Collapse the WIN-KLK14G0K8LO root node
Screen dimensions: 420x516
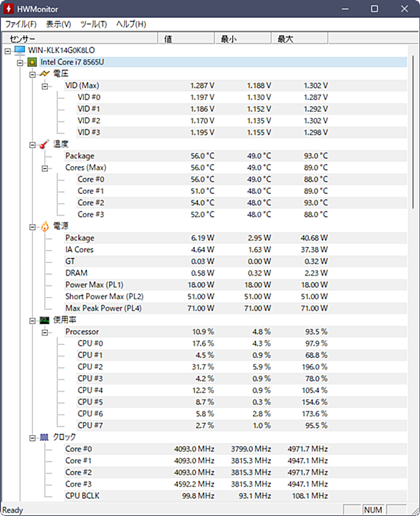pyautogui.click(x=8, y=51)
